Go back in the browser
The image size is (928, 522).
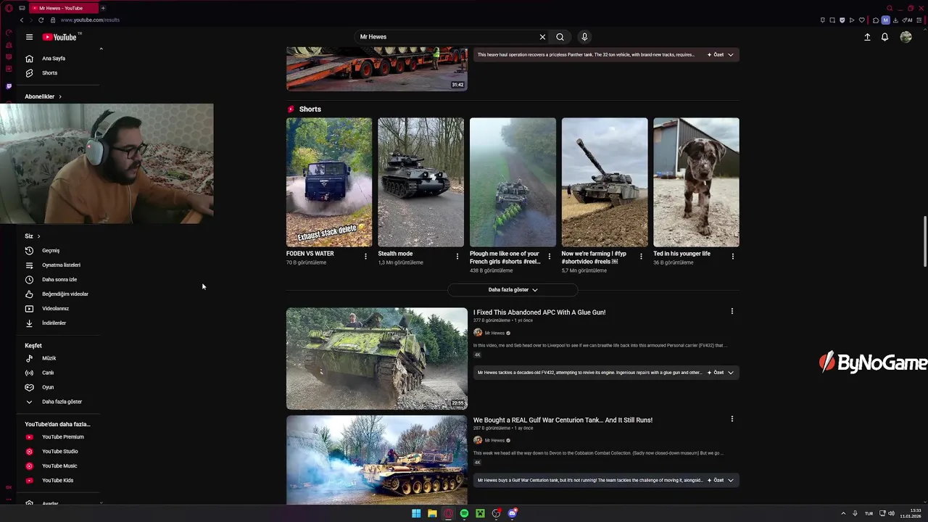click(22, 20)
